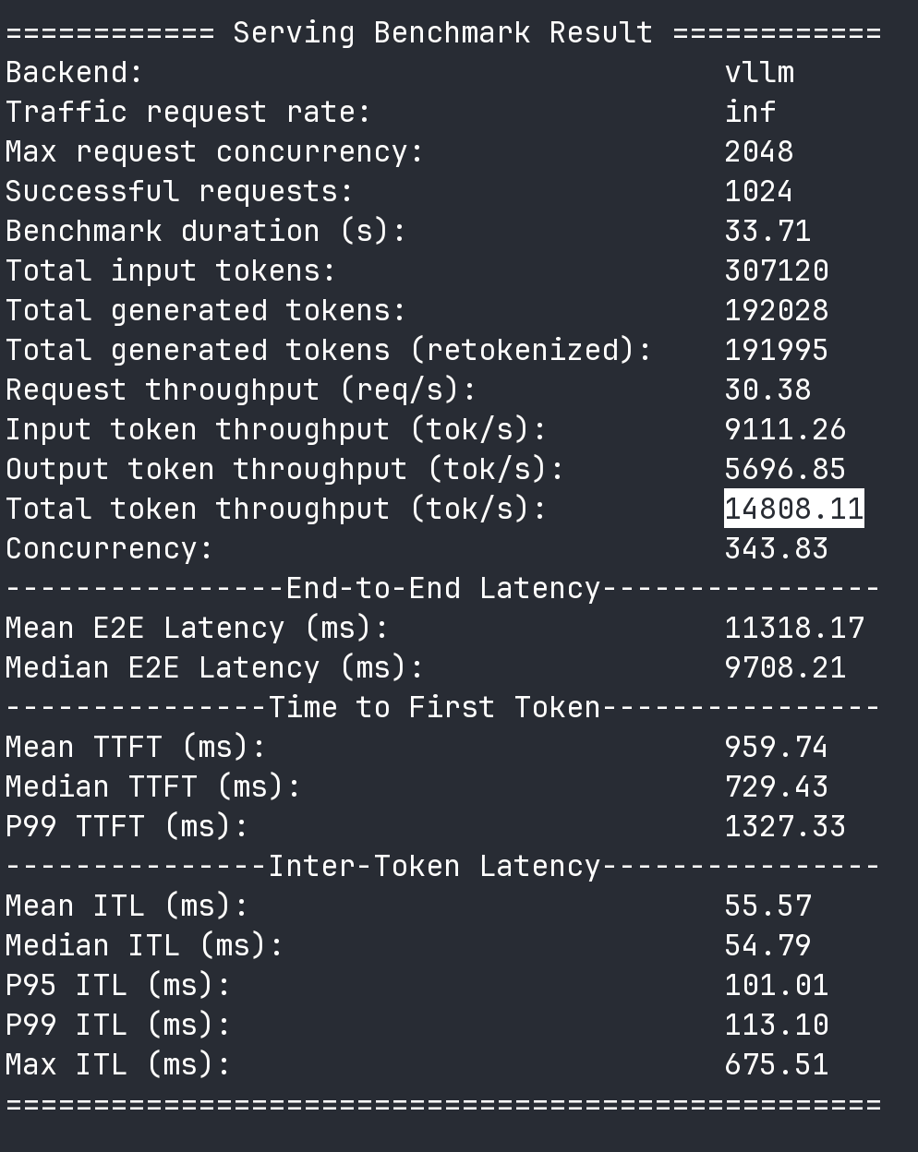Click the Mean E2E Latency value 11318.17
The width and height of the screenshot is (918, 1152).
794,628
